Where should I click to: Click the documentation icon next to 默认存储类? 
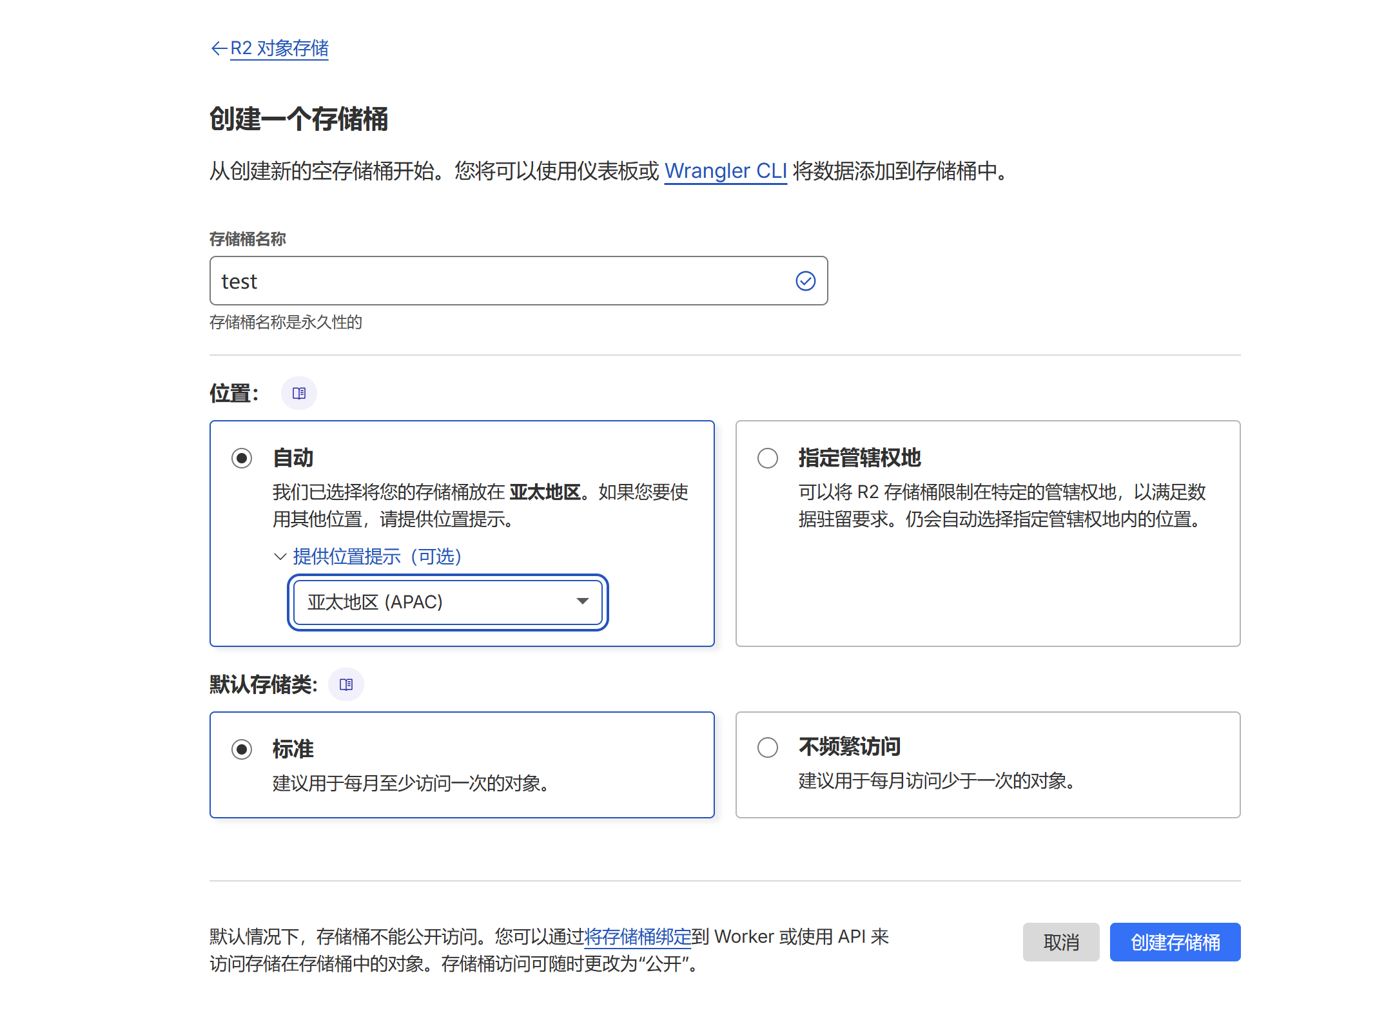point(346,684)
